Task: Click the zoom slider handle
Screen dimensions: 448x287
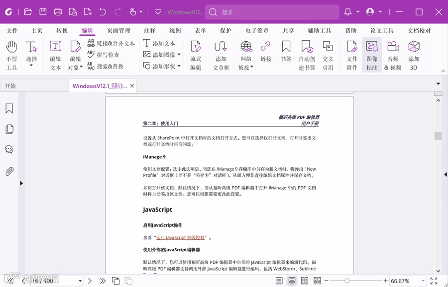Action: [347, 281]
